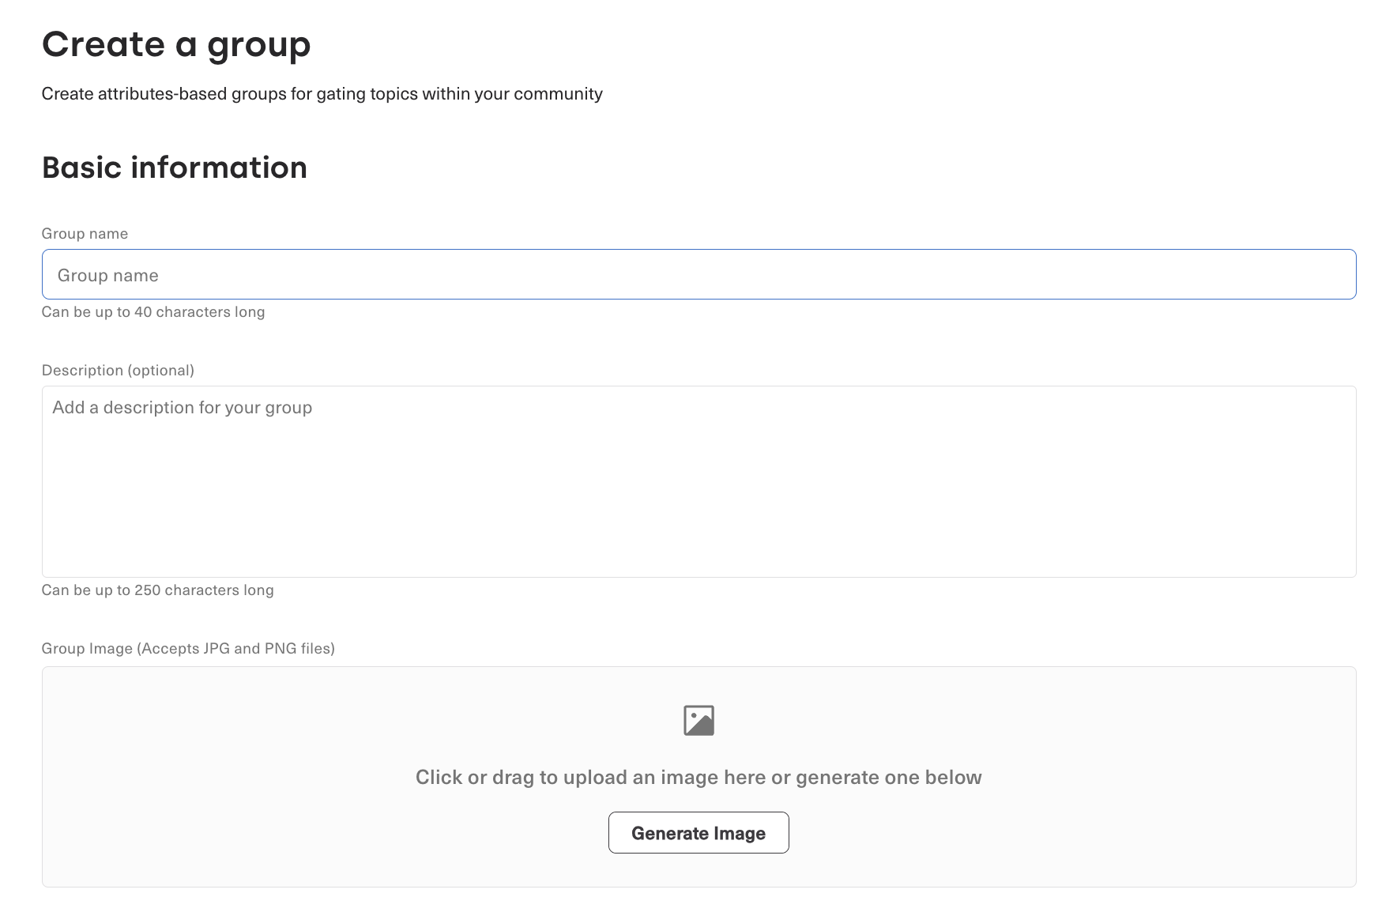The width and height of the screenshot is (1397, 912).
Task: Click the 'Click or drag to upload' text
Action: [698, 777]
